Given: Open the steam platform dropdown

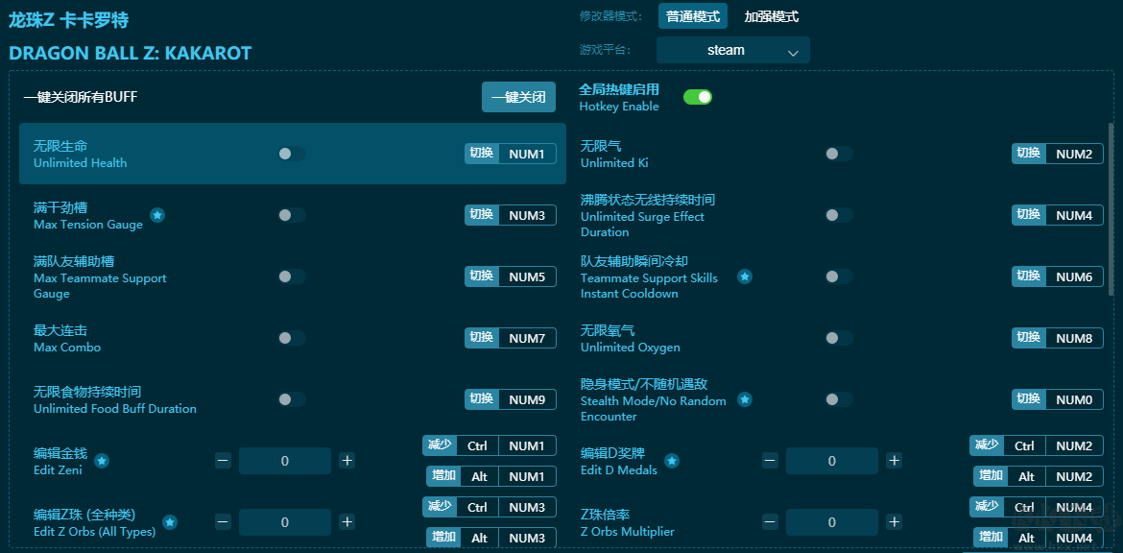Looking at the screenshot, I should click(732, 49).
